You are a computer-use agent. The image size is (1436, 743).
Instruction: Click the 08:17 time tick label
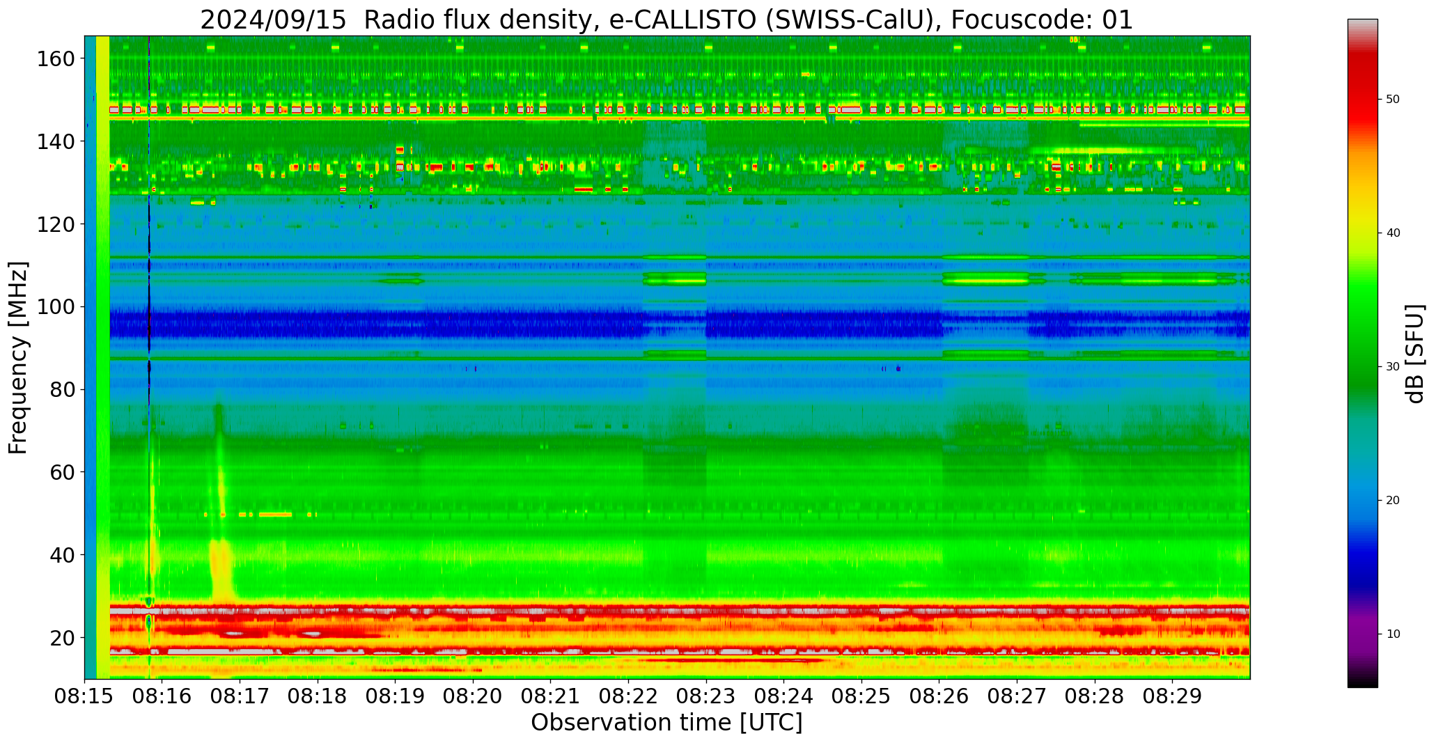coord(240,696)
